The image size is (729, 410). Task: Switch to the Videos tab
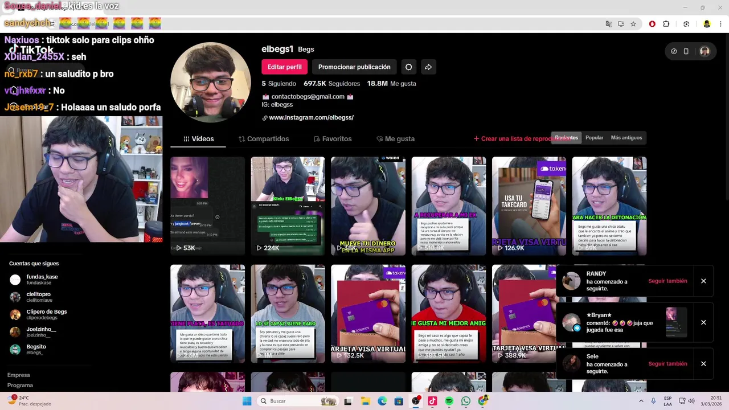point(199,139)
